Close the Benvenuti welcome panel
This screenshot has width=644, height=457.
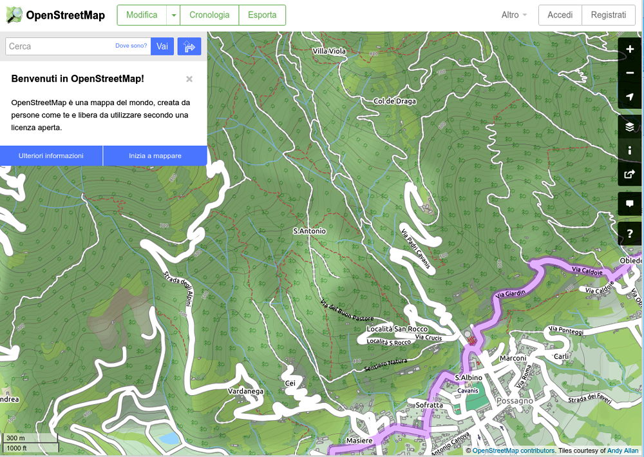[x=189, y=79]
